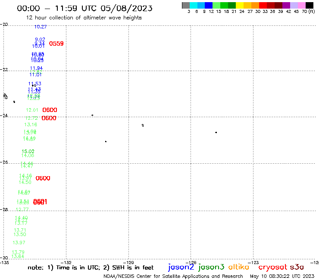The height and width of the screenshot is (280, 319).
Task: Click the red 0600 beside 12.72
Action: (x=49, y=118)
